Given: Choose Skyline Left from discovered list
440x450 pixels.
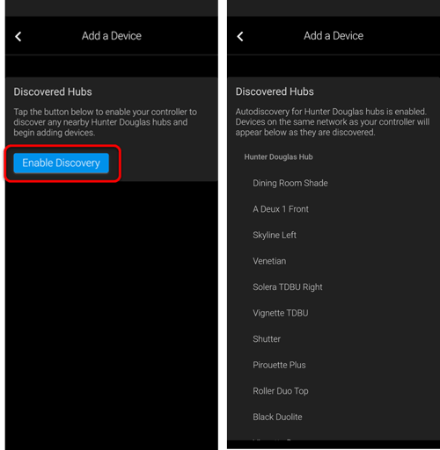Looking at the screenshot, I should pyautogui.click(x=275, y=235).
